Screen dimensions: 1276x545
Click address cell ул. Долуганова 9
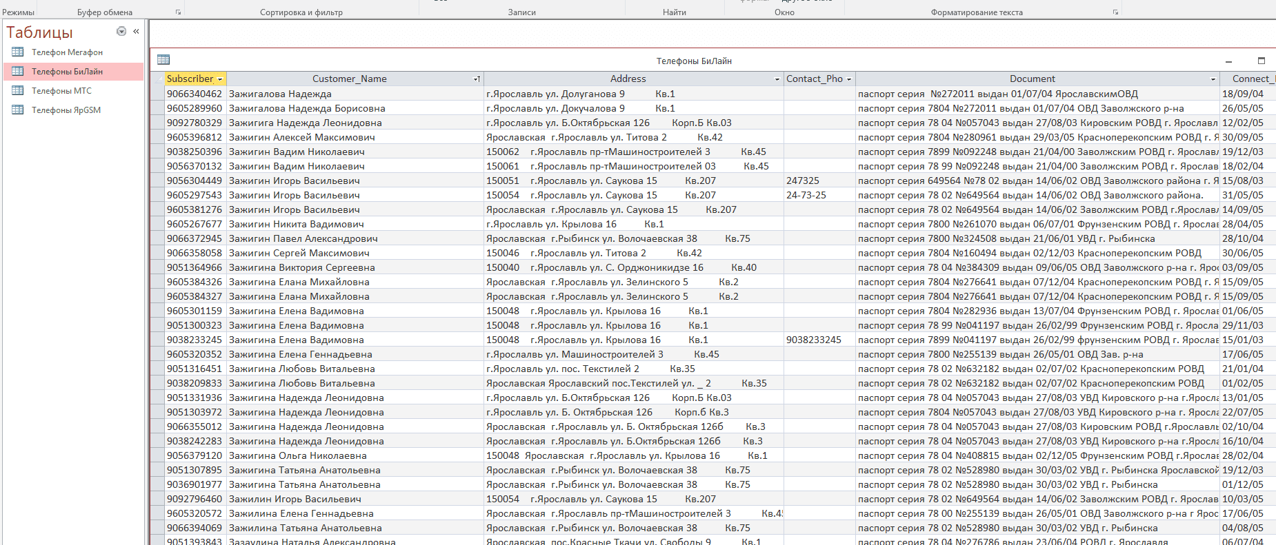(634, 94)
